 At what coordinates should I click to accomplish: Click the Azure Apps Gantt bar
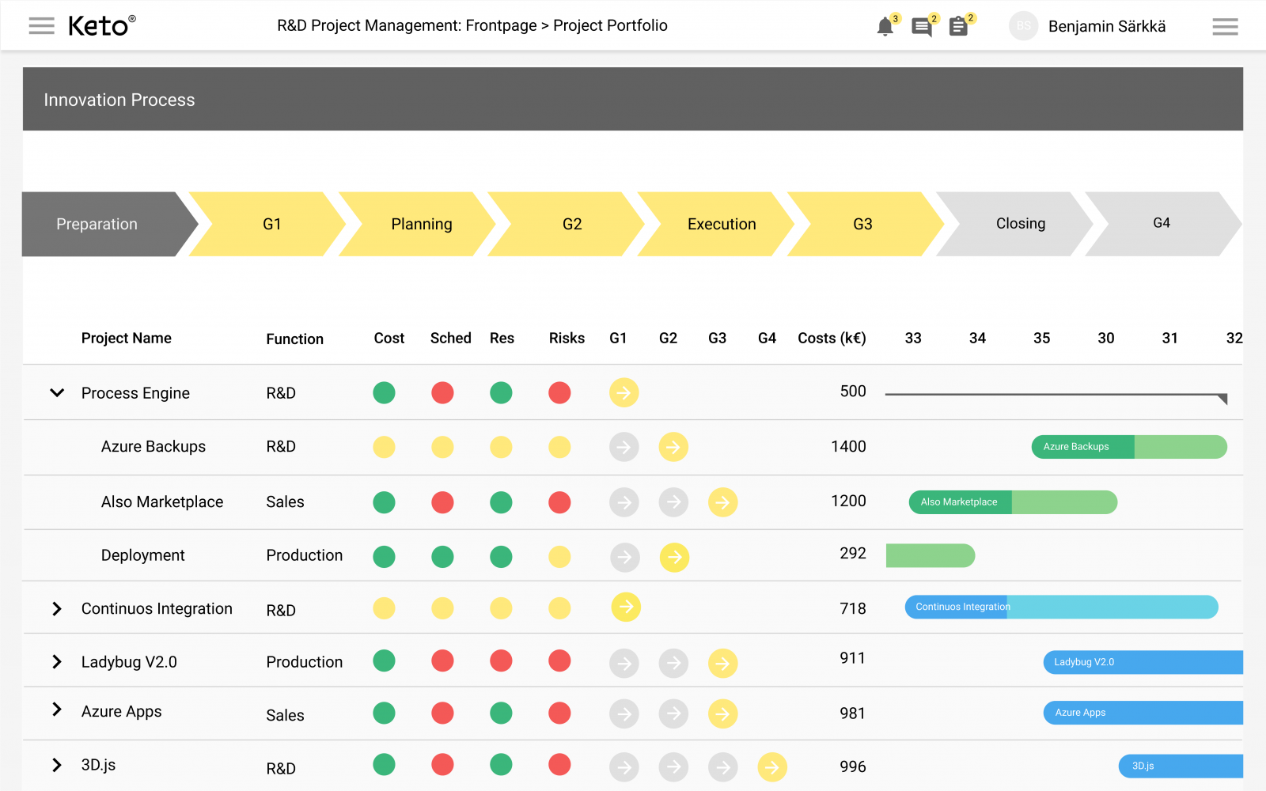tap(1143, 713)
